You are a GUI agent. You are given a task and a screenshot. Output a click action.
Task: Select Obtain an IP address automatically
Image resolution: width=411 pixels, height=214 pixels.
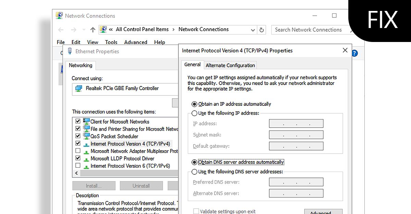(195, 104)
